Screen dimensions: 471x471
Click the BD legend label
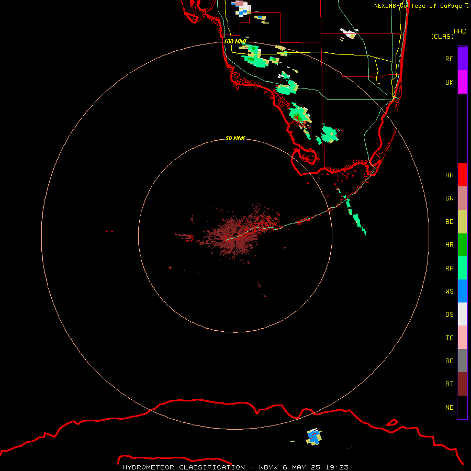pos(450,222)
